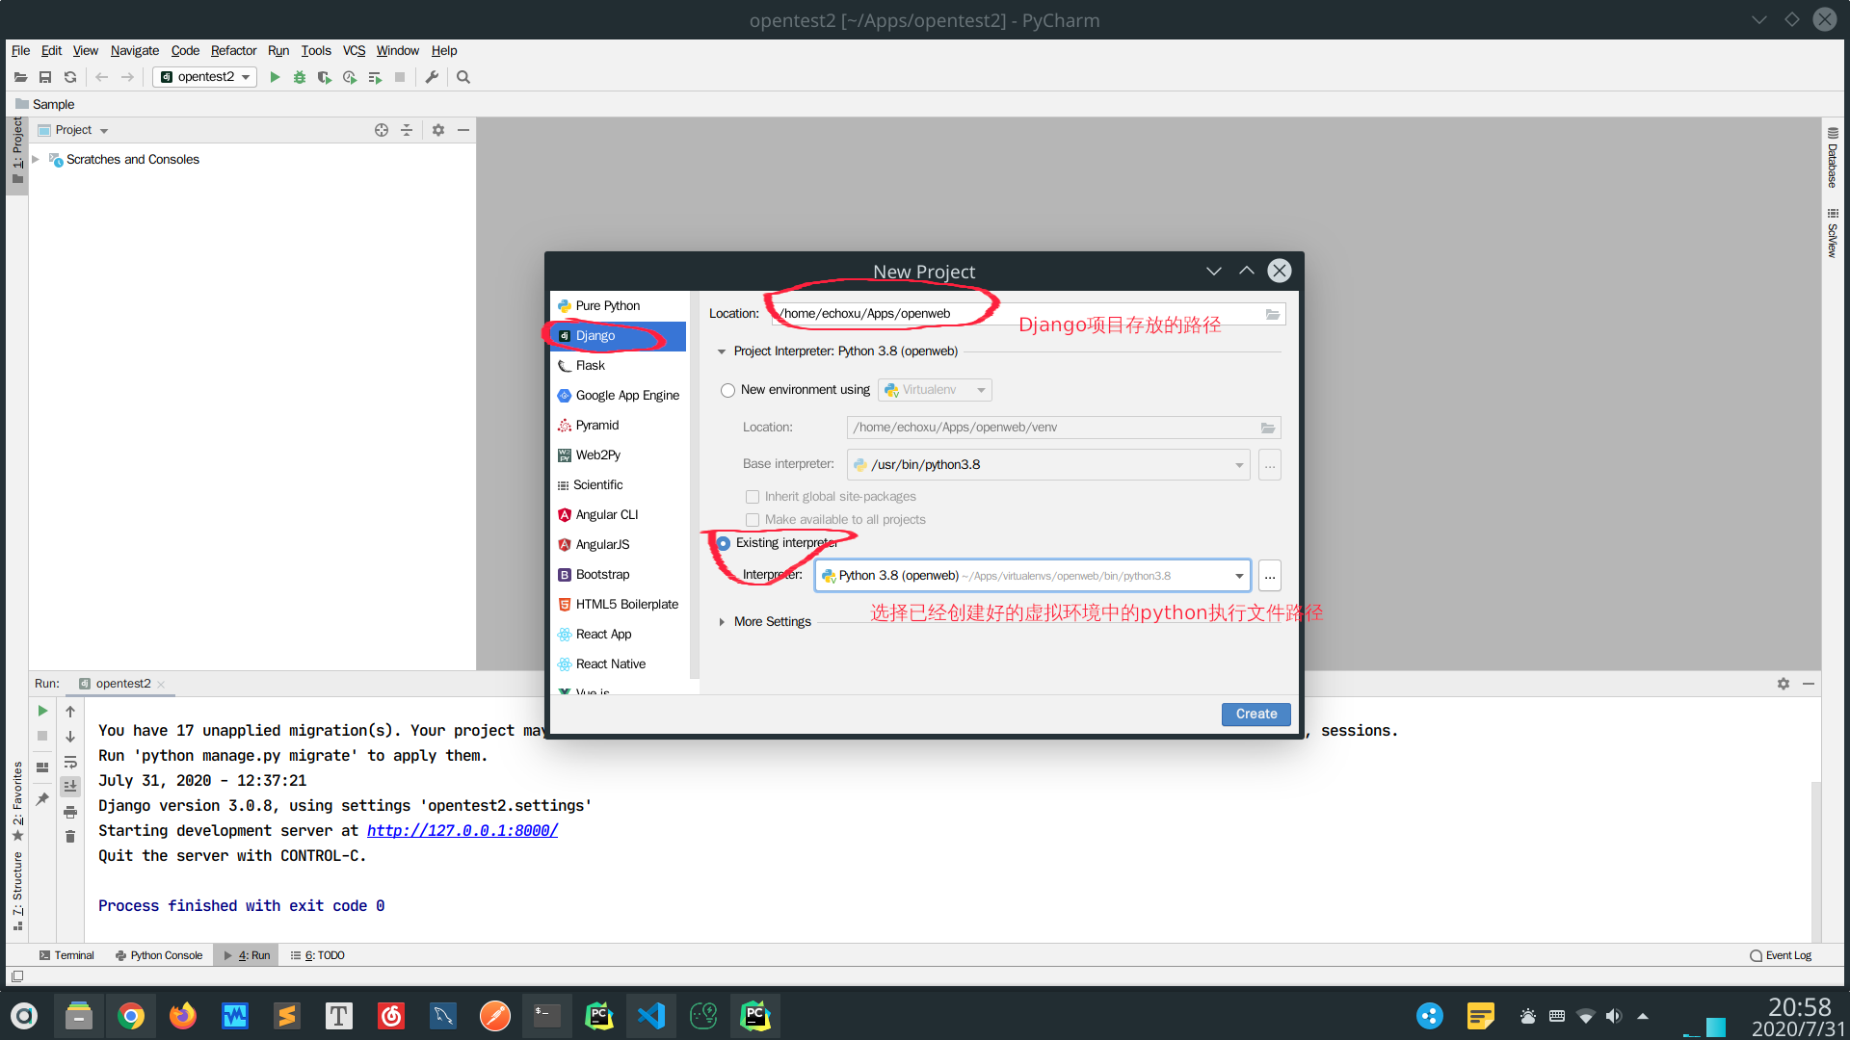Toggle soft-wrap icon in Run panel
The width and height of the screenshot is (1850, 1040).
(x=70, y=762)
